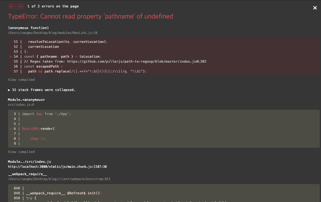The height and width of the screenshot is (202, 321).
Task: Go to the next error with right arrow
Action: pos(20,6)
